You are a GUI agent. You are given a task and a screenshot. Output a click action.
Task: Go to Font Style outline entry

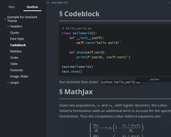pyautogui.click(x=17, y=39)
